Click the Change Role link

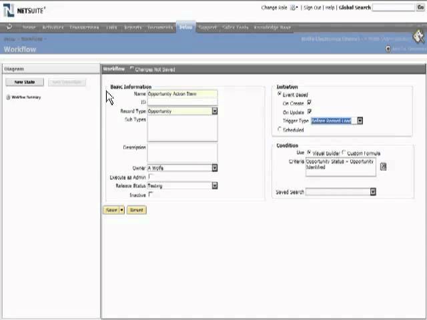pos(274,7)
